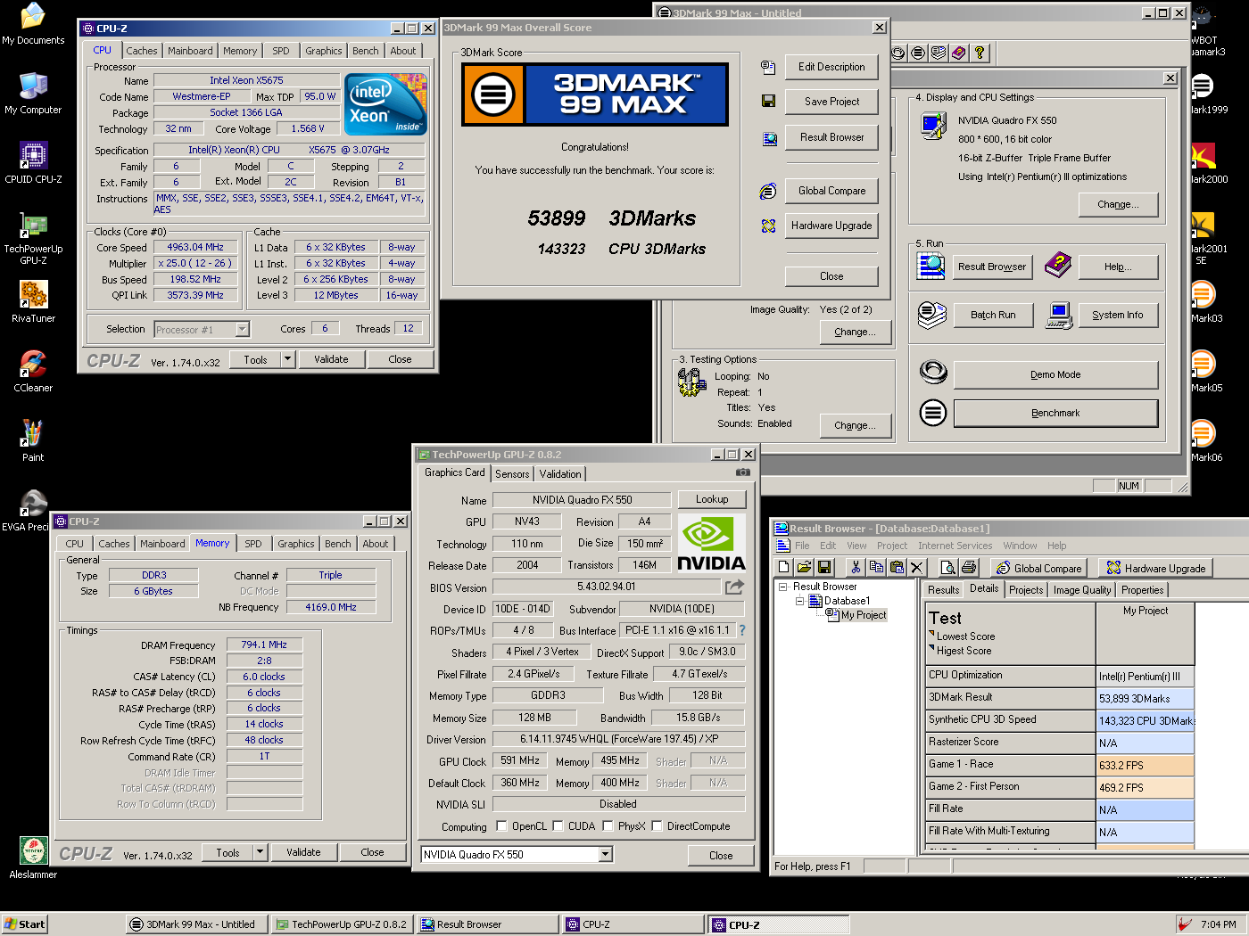The height and width of the screenshot is (936, 1249).
Task: Click the 53,899 3DMarks result cell
Action: tap(1146, 699)
